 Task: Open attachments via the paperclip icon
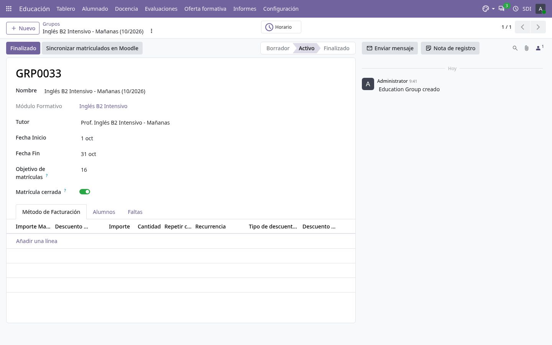point(527,48)
